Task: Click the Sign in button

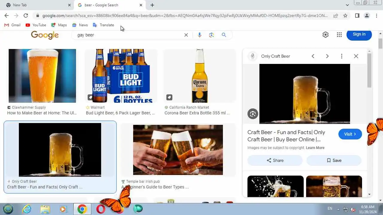Action: point(359,34)
